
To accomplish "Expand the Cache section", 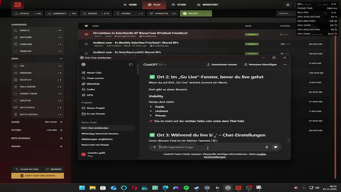I will click(x=61, y=122).
